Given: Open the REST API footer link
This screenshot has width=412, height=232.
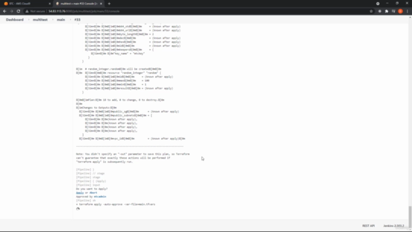Looking at the screenshot, I should [368, 226].
